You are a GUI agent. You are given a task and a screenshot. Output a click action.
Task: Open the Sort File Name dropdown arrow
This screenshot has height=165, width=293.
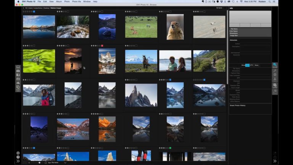click(65, 163)
